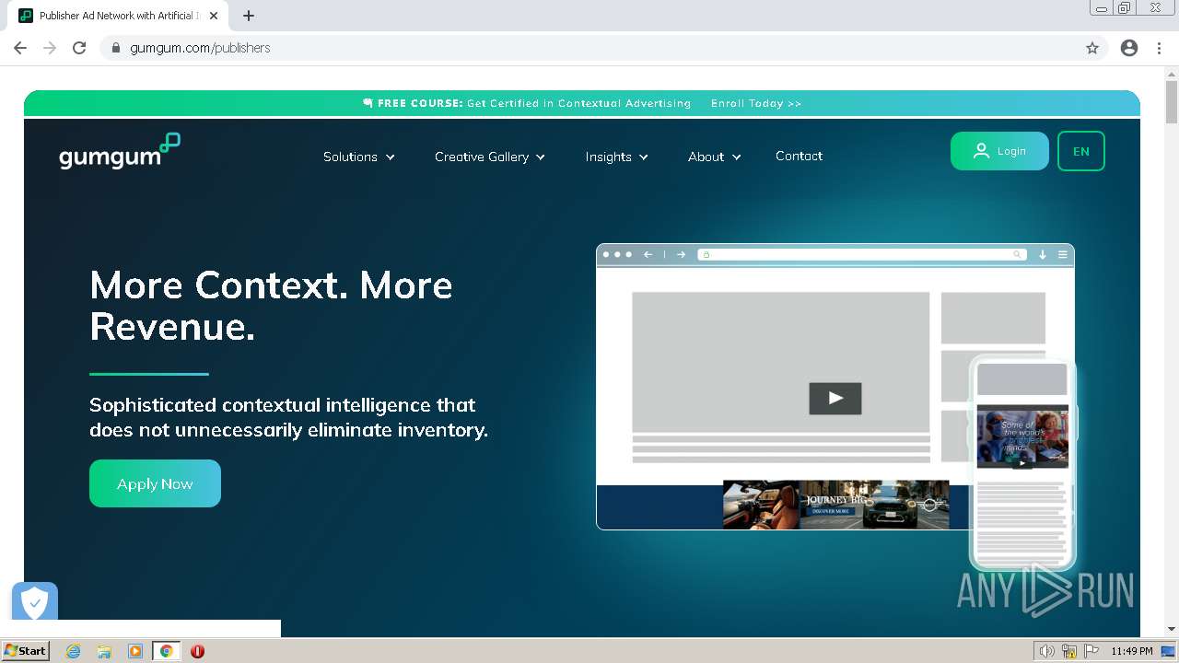Expand the About menu

(x=715, y=157)
